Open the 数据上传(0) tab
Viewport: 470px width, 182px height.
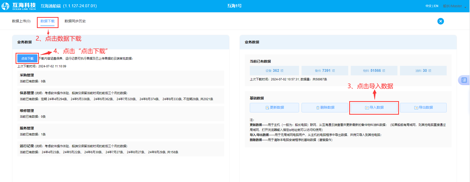tap(21, 21)
